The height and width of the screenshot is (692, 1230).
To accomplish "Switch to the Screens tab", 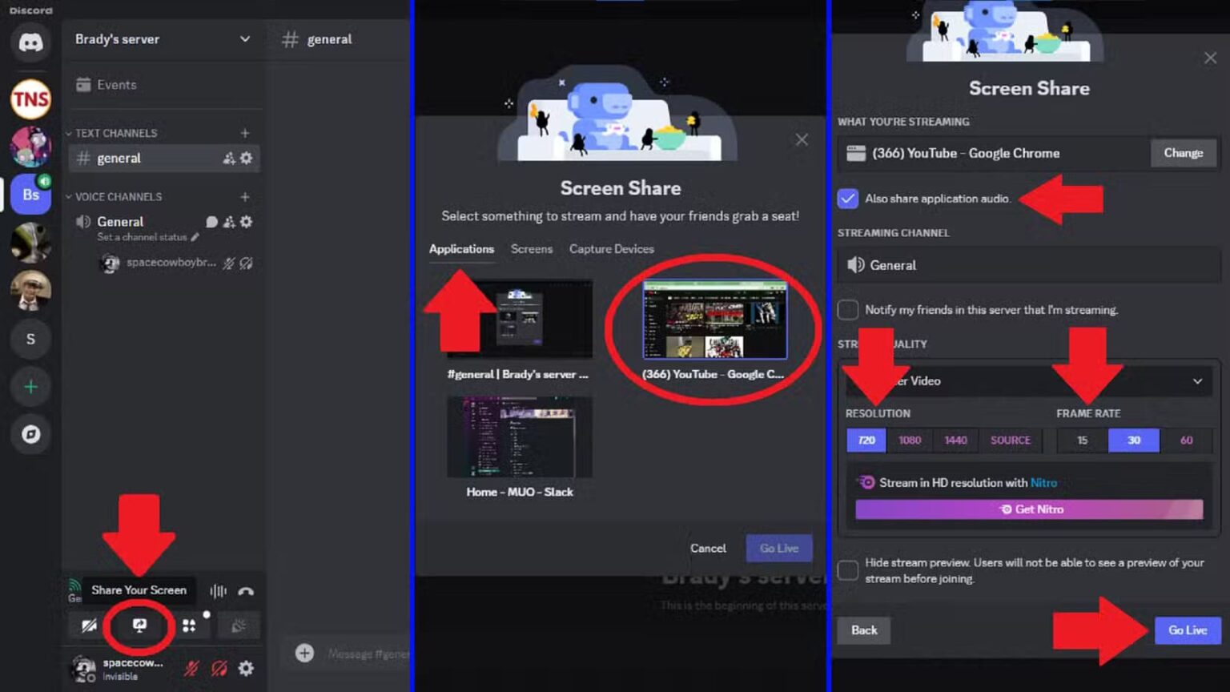I will [531, 249].
